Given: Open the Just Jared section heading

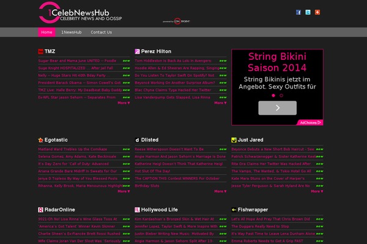Looking at the screenshot, I should click(250, 140).
